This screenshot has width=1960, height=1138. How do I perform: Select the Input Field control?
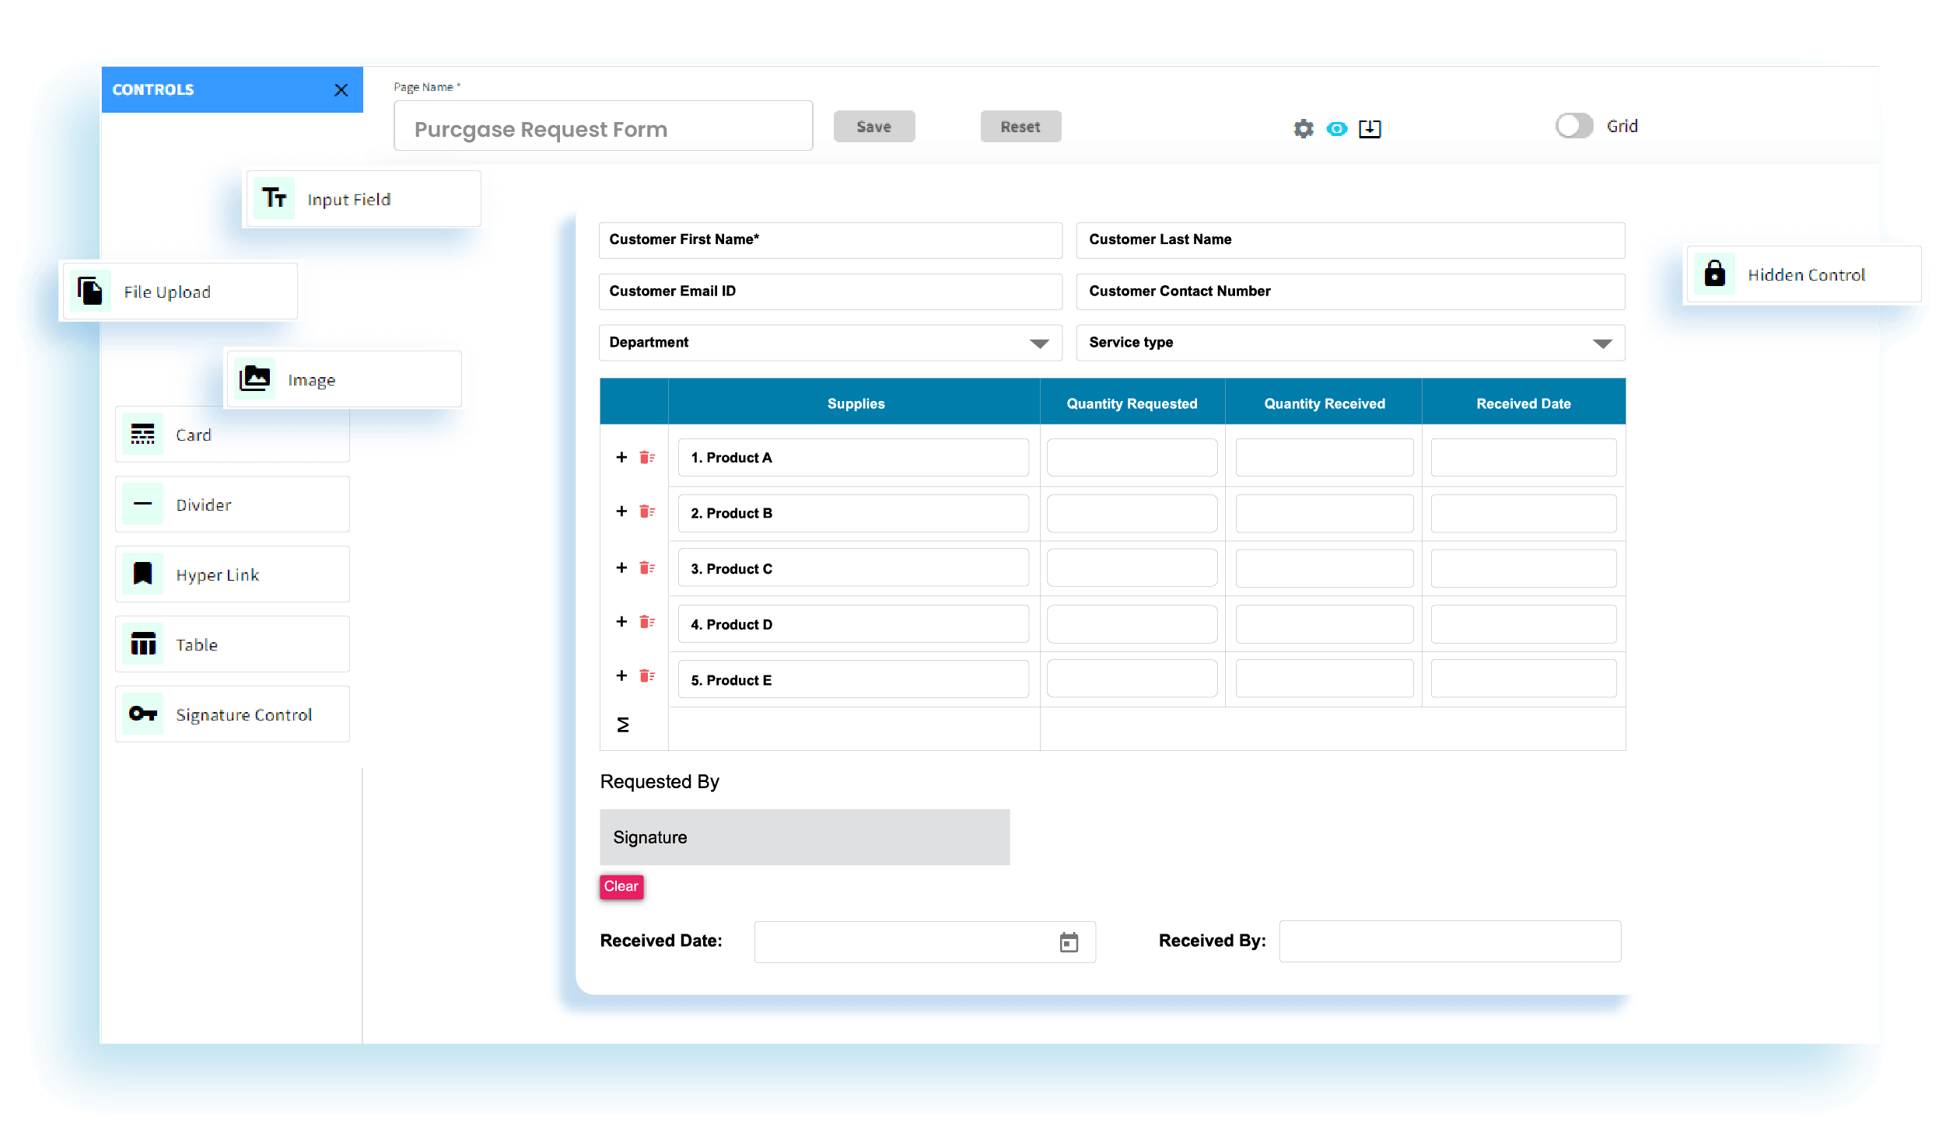coord(348,199)
